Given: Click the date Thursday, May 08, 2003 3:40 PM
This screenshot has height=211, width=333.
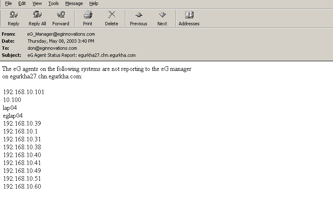Looking at the screenshot, I should click(x=61, y=41).
